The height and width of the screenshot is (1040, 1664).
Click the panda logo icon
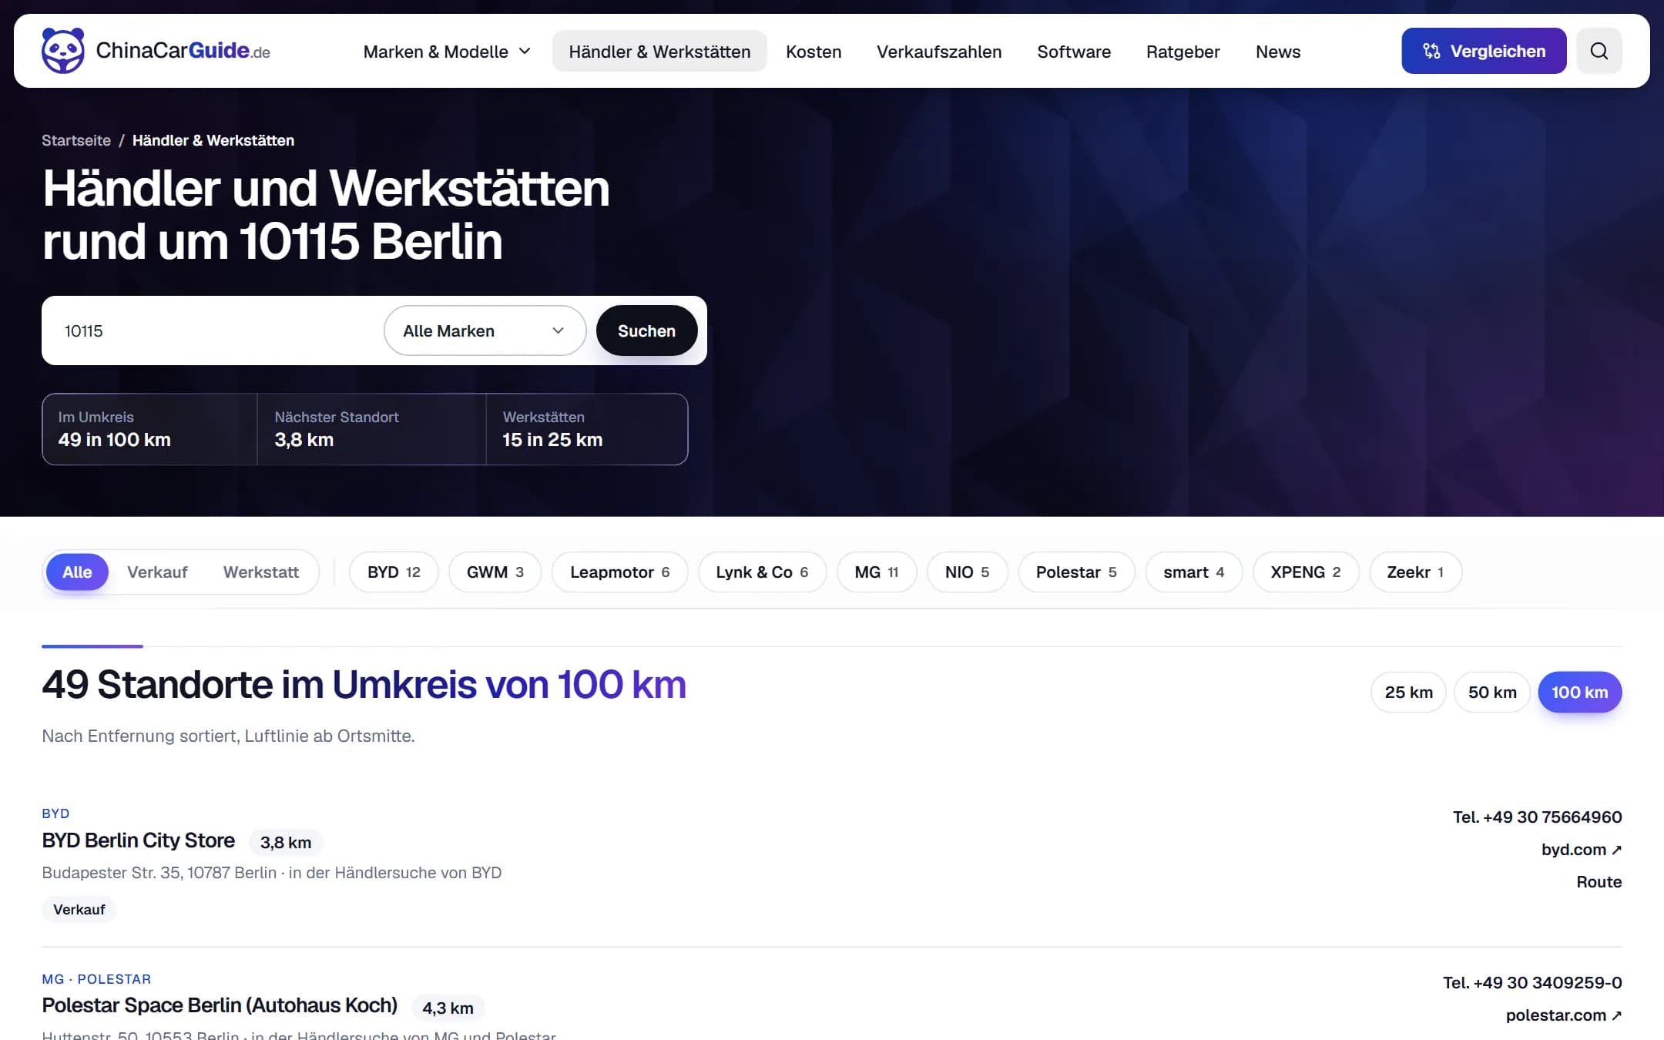[x=63, y=51]
